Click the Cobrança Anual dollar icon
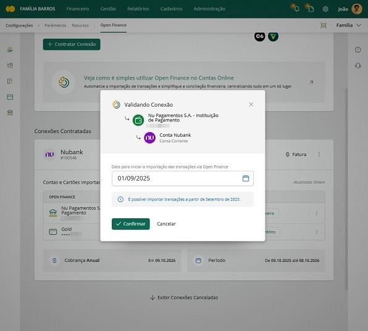This screenshot has height=331, width=368. point(54,261)
